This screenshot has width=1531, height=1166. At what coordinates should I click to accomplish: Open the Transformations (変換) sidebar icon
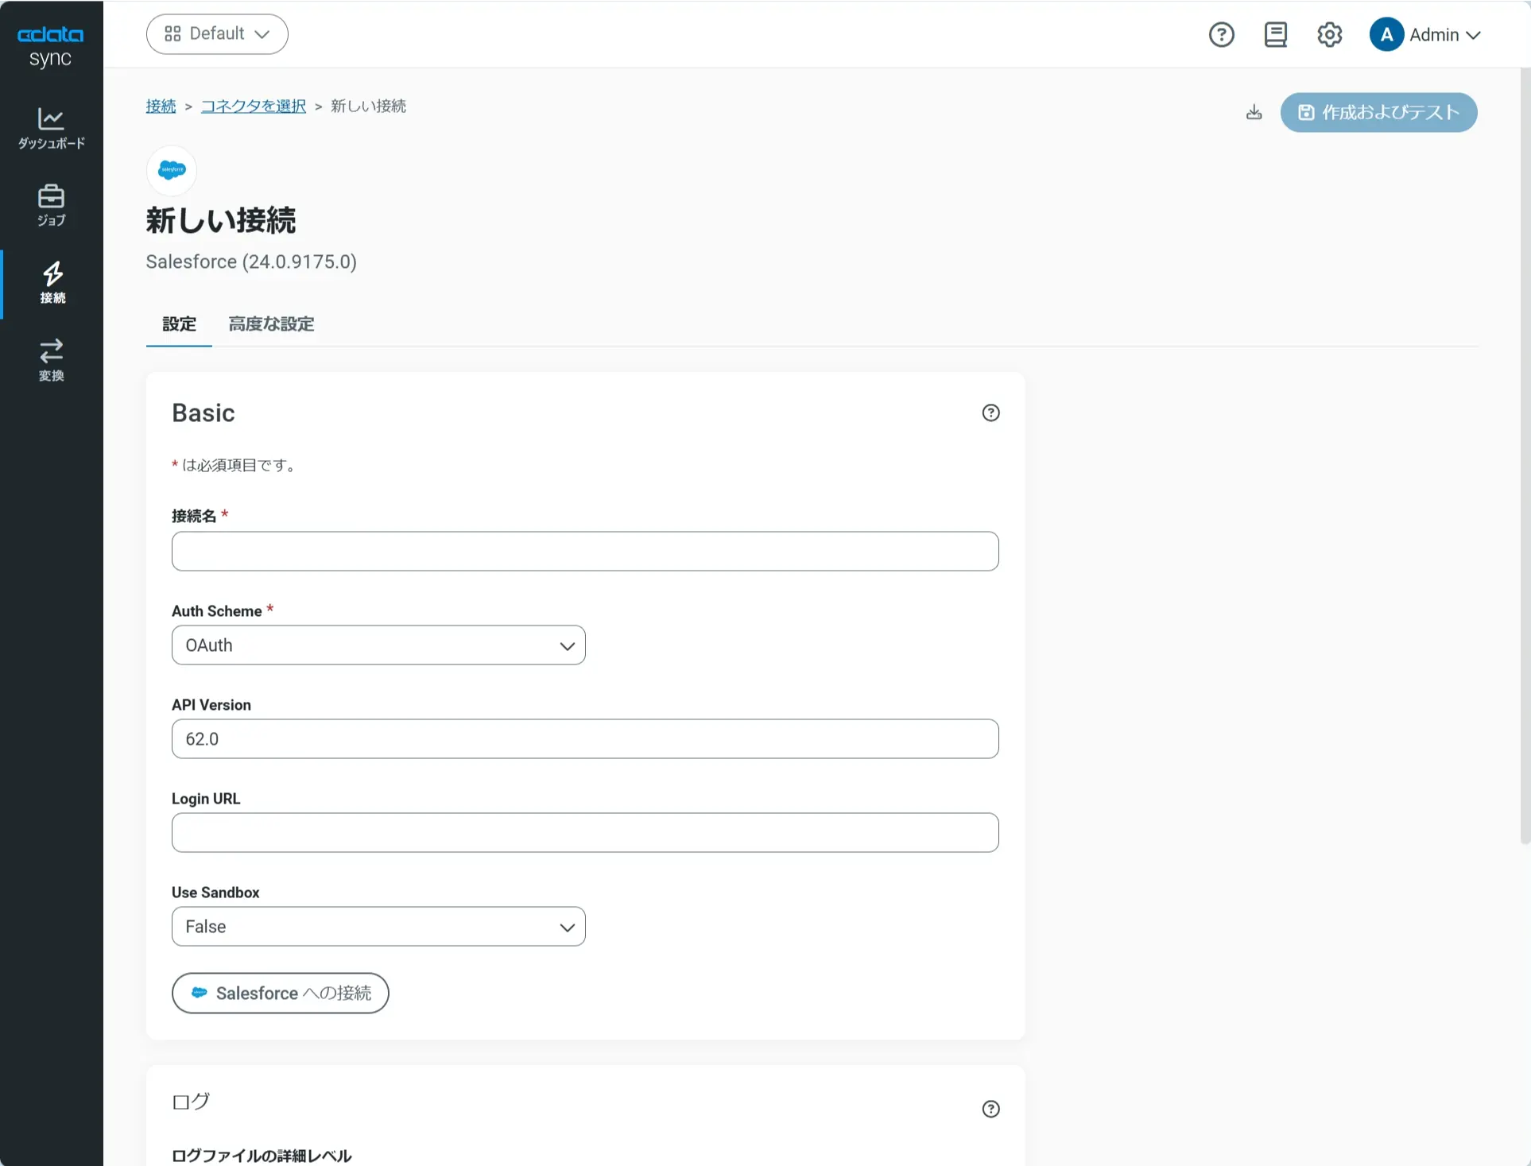(x=51, y=359)
